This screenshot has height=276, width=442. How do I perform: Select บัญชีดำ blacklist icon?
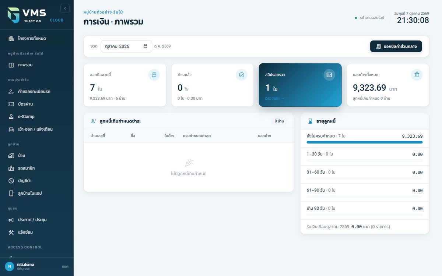pyautogui.click(x=11, y=181)
